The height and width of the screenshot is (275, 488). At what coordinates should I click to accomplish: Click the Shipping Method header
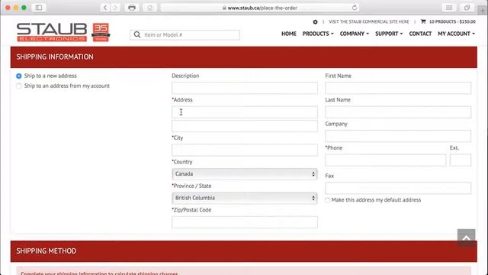(x=244, y=251)
